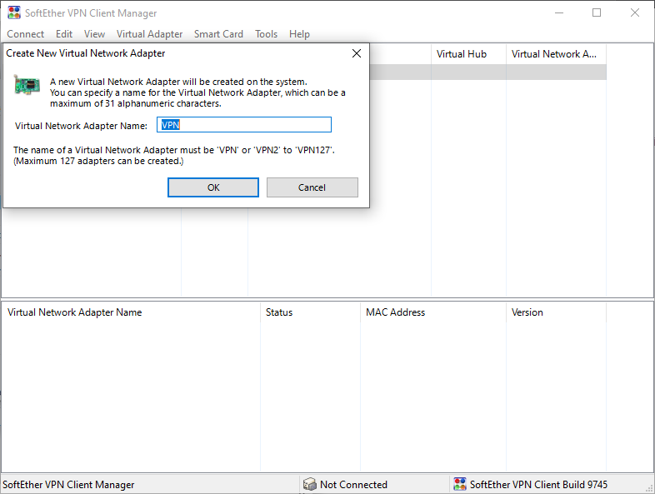Viewport: 655px width, 494px height.
Task: Close the Create New Virtual Network Adapter dialog
Action: tap(357, 53)
